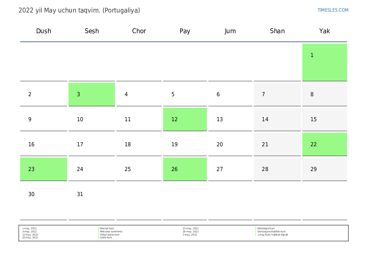
Task: Click the Yak weekday header
Action: 324,31
